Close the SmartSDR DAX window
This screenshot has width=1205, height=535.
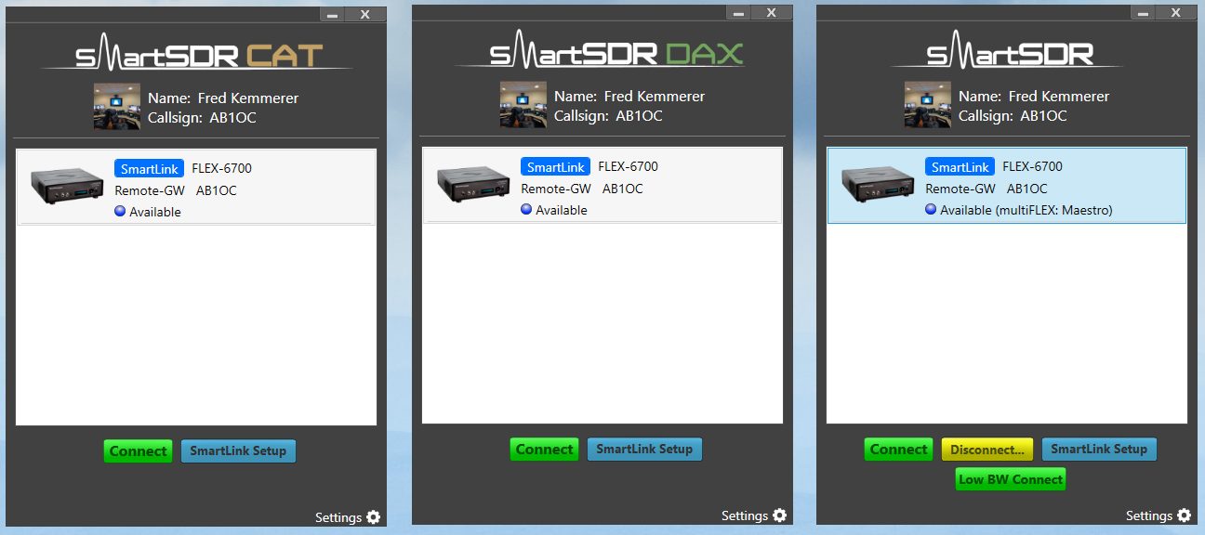point(772,12)
